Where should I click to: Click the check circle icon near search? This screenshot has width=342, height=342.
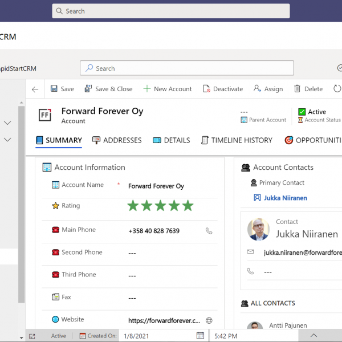340,68
